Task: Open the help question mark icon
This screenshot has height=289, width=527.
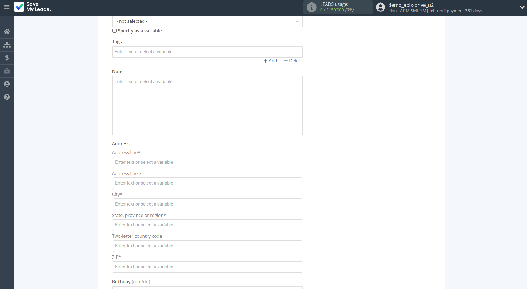Action: point(7,97)
